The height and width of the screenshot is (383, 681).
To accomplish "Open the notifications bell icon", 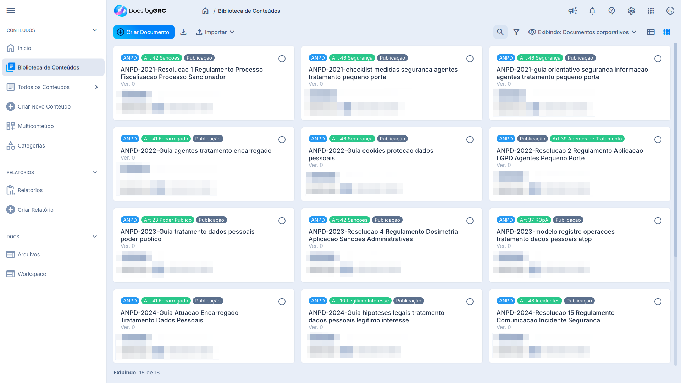I will [x=592, y=11].
